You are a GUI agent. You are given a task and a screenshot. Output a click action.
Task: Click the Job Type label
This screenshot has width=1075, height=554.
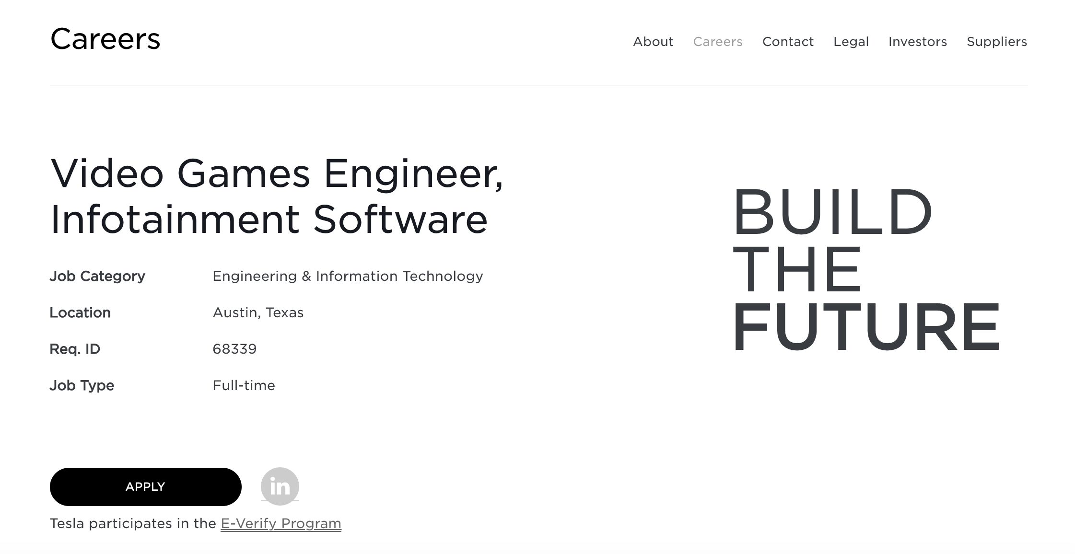pyautogui.click(x=82, y=385)
